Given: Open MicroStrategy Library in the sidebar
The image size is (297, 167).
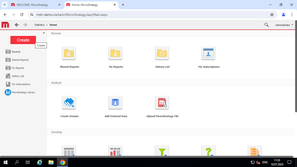Looking at the screenshot, I should 20,92.
